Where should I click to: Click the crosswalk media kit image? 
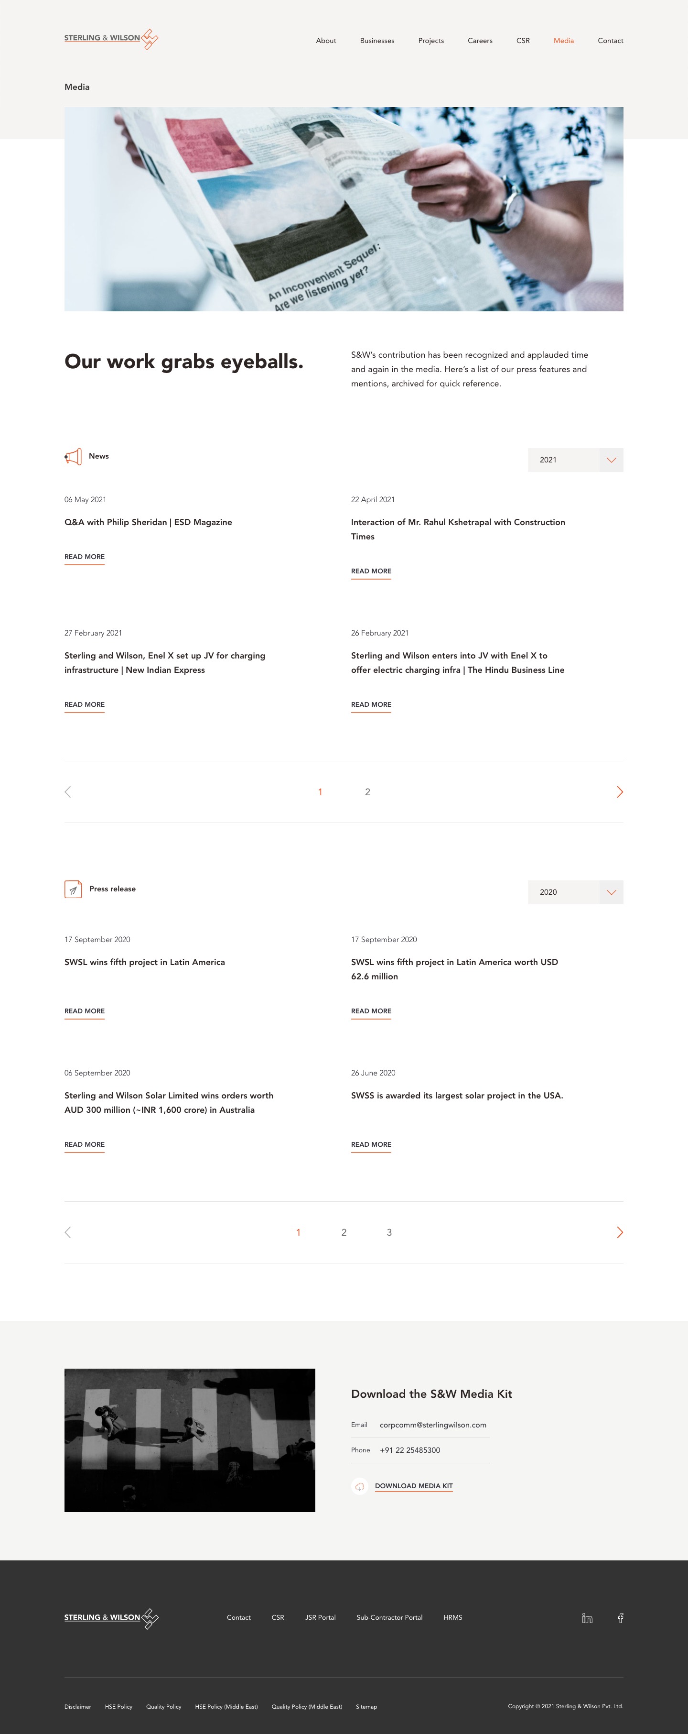pos(190,1440)
